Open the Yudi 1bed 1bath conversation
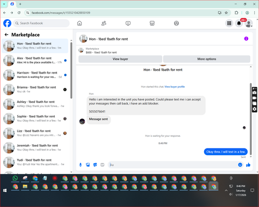259x207 pixels. pyautogui.click(x=35, y=162)
